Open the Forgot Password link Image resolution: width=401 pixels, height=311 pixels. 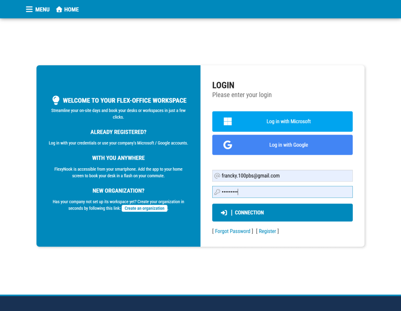[233, 231]
